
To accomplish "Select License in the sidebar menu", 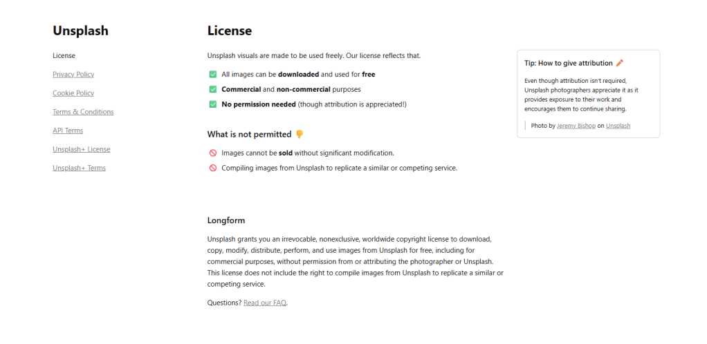I will coord(64,55).
